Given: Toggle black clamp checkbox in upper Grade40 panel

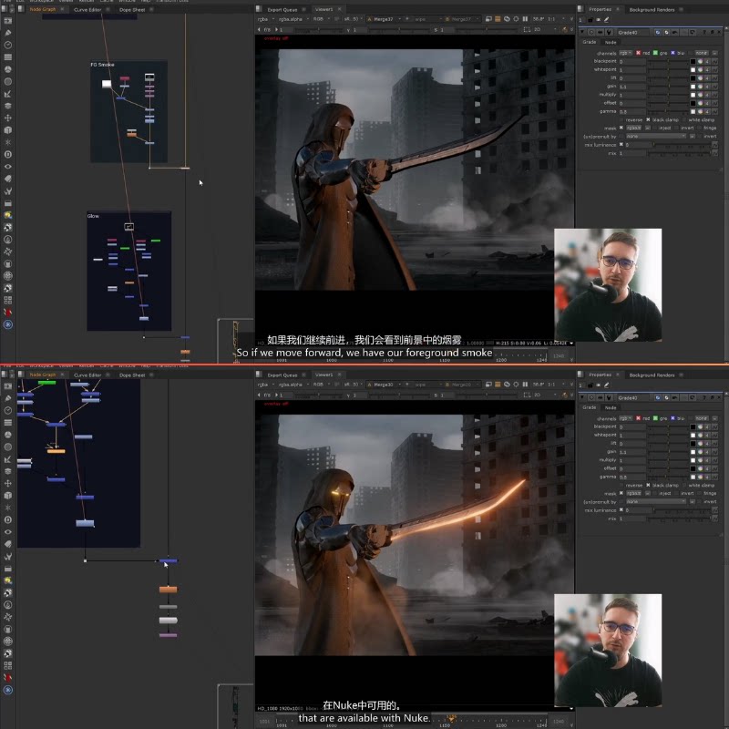Looking at the screenshot, I should [x=648, y=119].
